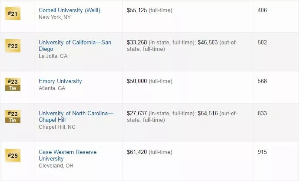Screen dimensions: 299x181
Task: Click UNC's #23 Tie rank badge
Action: 13,117
